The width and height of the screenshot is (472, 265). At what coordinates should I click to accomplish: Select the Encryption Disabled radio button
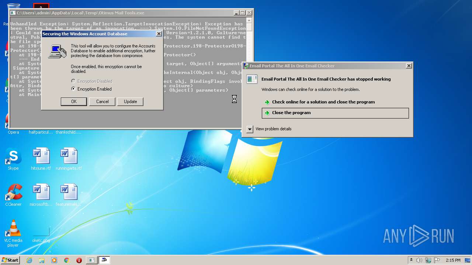(x=73, y=81)
